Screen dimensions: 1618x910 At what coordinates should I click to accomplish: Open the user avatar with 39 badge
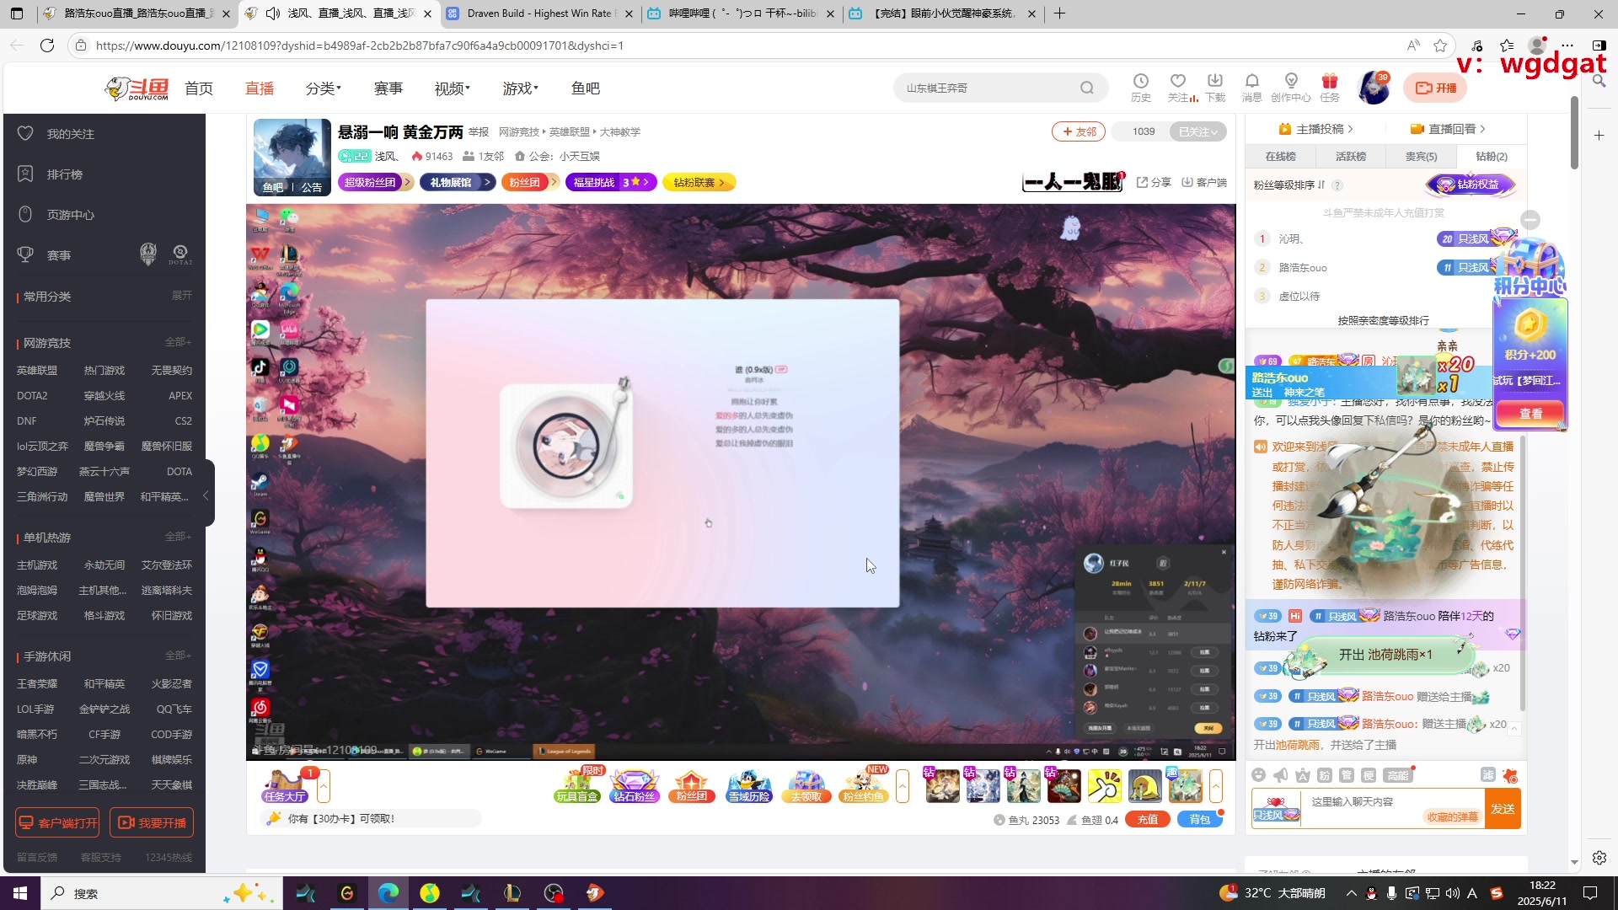[x=1374, y=88]
